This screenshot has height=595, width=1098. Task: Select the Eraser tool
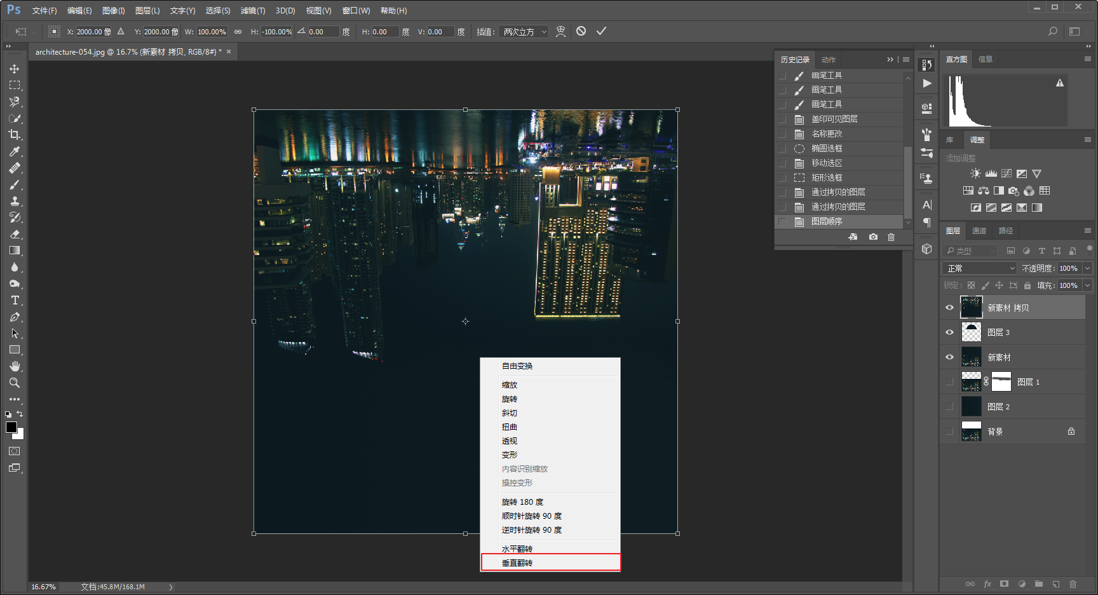coord(14,234)
